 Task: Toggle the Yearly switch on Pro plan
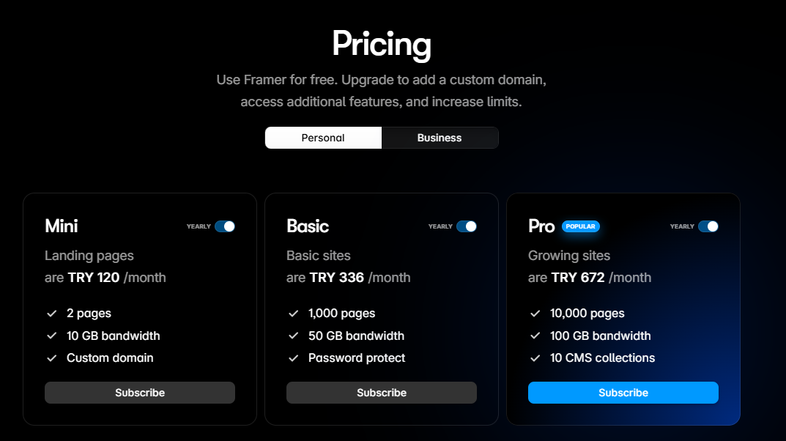(x=708, y=226)
